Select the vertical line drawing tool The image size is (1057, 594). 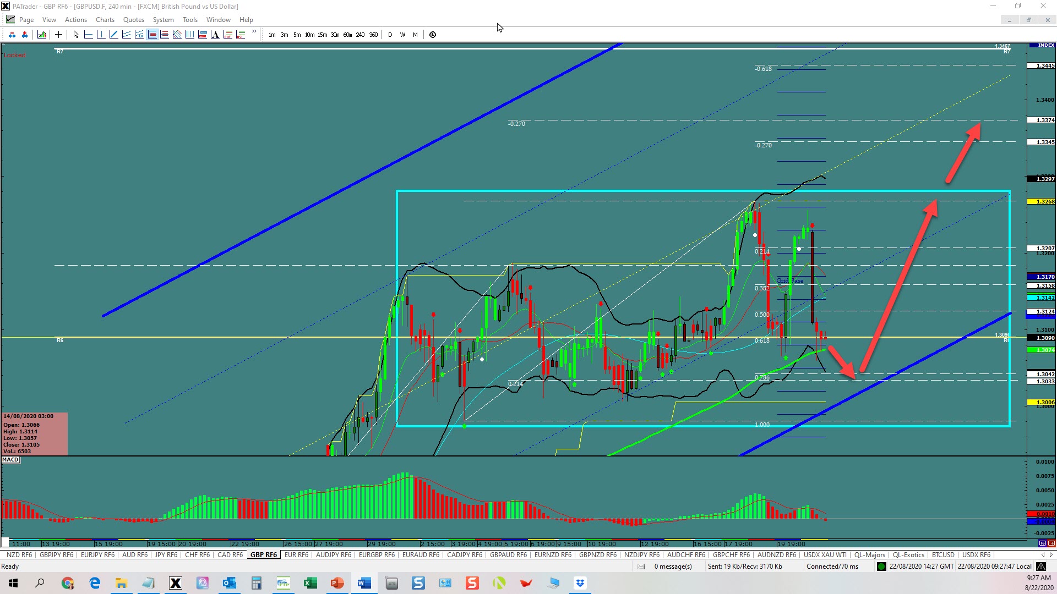tap(101, 35)
